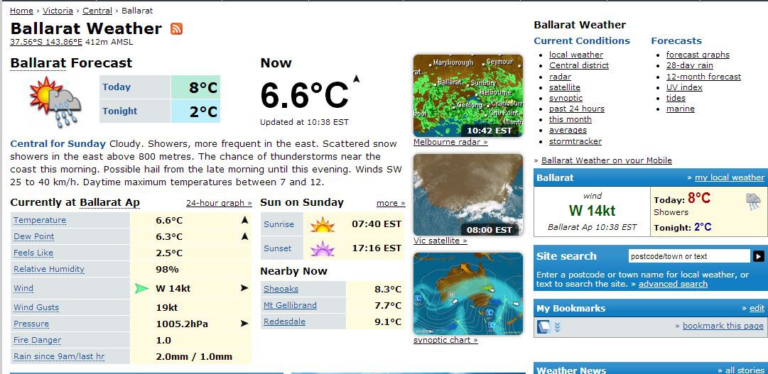Open the forecast graphs link
The image size is (768, 374).
[698, 55]
